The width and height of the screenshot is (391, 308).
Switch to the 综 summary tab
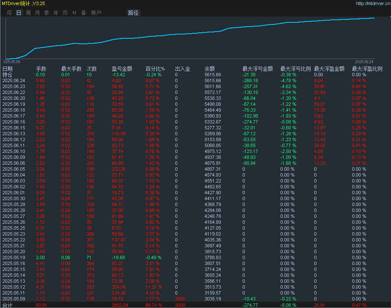9,13
